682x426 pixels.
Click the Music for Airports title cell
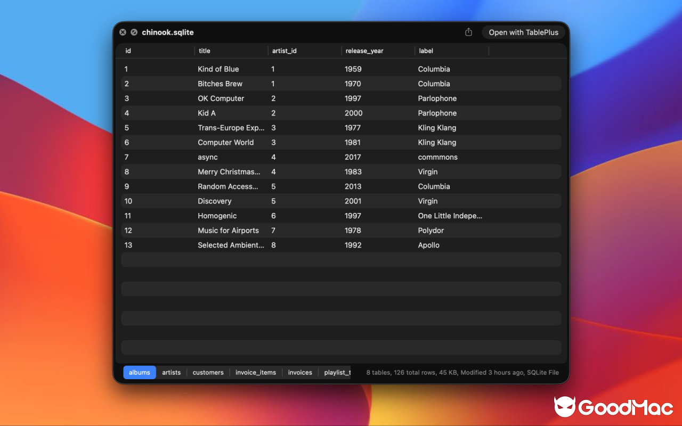[228, 230]
